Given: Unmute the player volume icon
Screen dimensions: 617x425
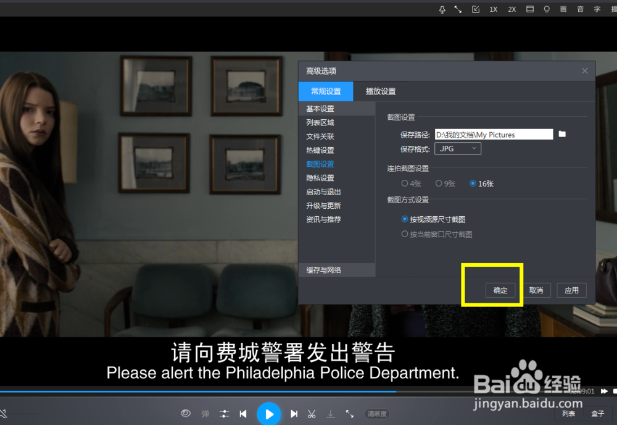Looking at the screenshot, I should point(3,414).
